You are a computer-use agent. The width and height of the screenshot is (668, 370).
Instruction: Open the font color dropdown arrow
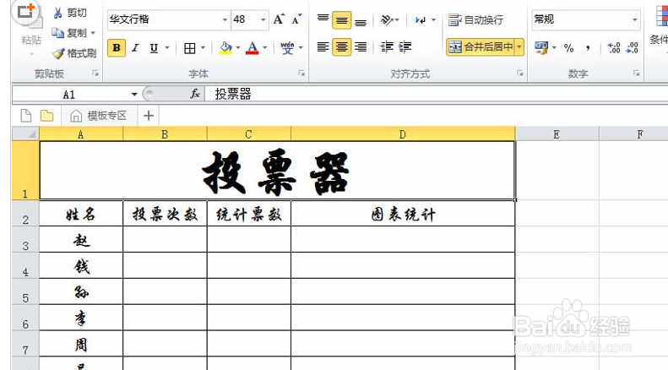[265, 48]
